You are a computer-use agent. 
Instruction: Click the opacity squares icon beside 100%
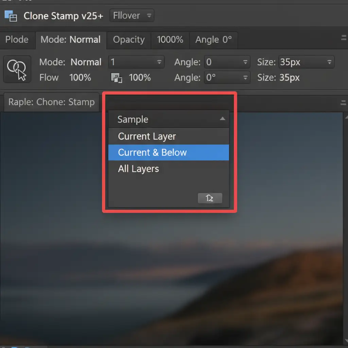coord(116,78)
